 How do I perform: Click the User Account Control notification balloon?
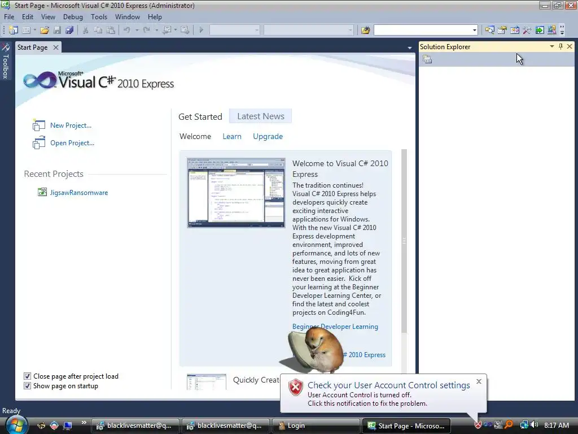(x=383, y=393)
